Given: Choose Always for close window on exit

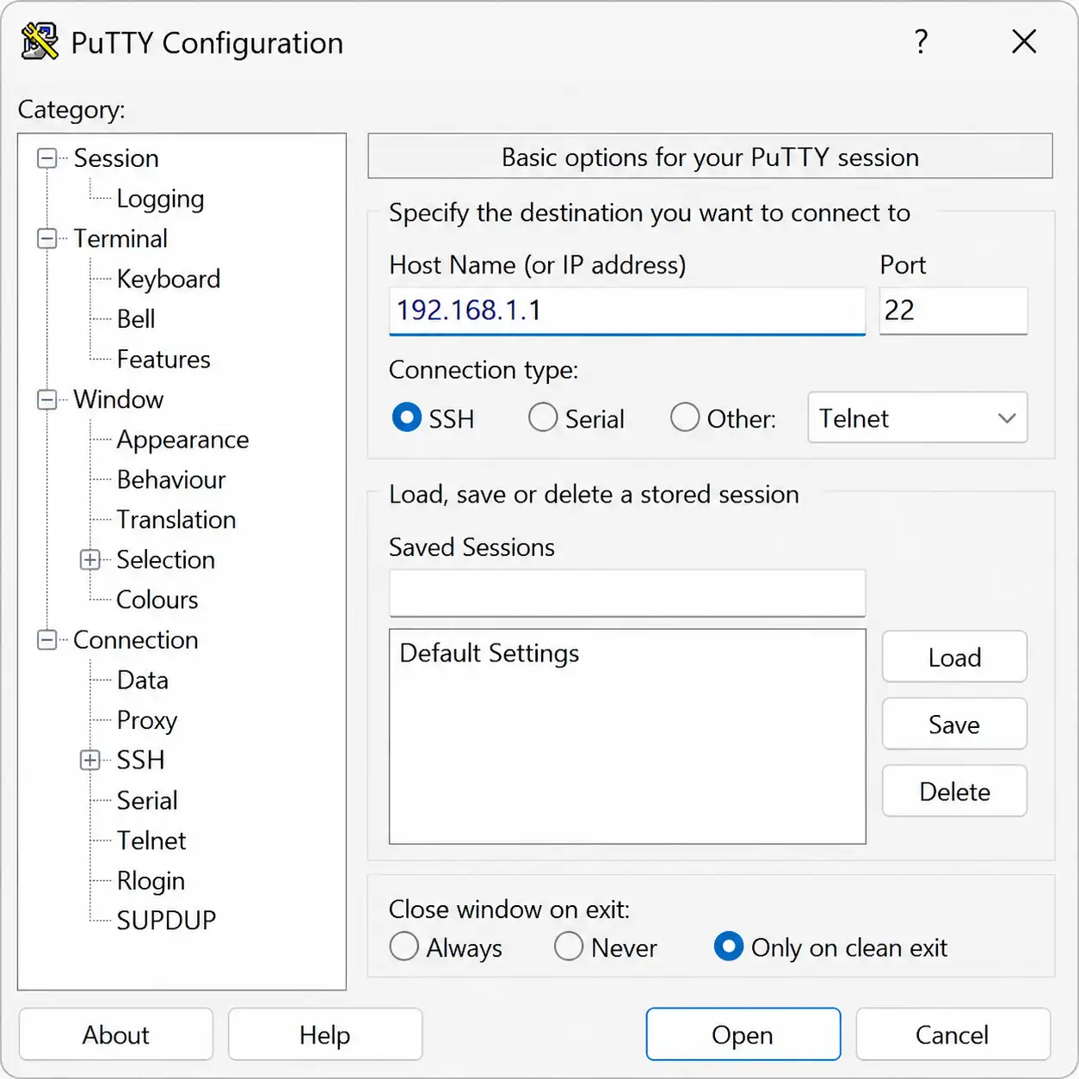Looking at the screenshot, I should click(x=404, y=946).
